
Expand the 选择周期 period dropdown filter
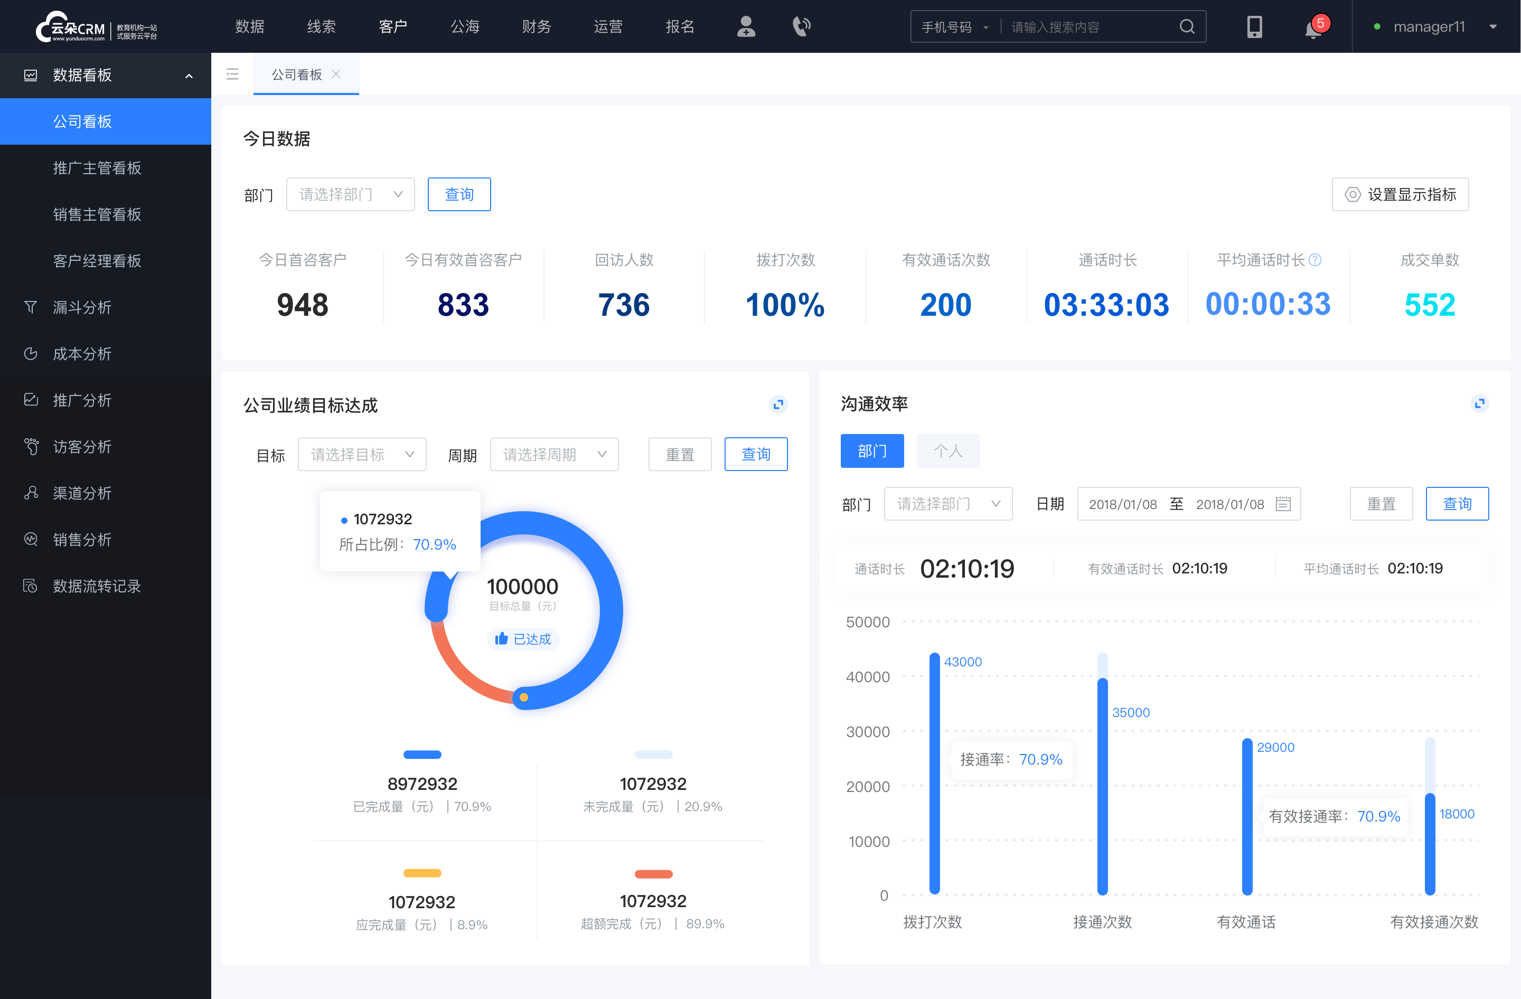(553, 454)
